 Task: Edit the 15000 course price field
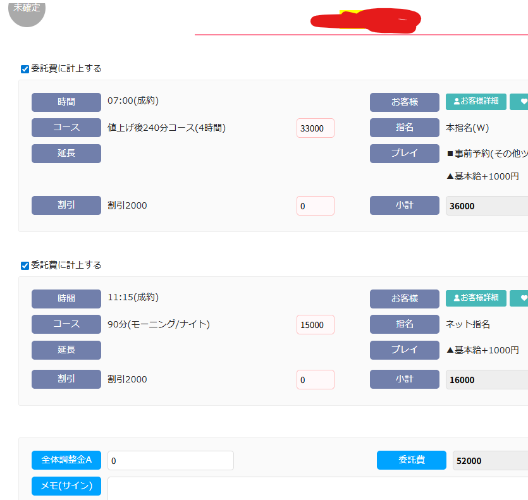pyautogui.click(x=315, y=325)
